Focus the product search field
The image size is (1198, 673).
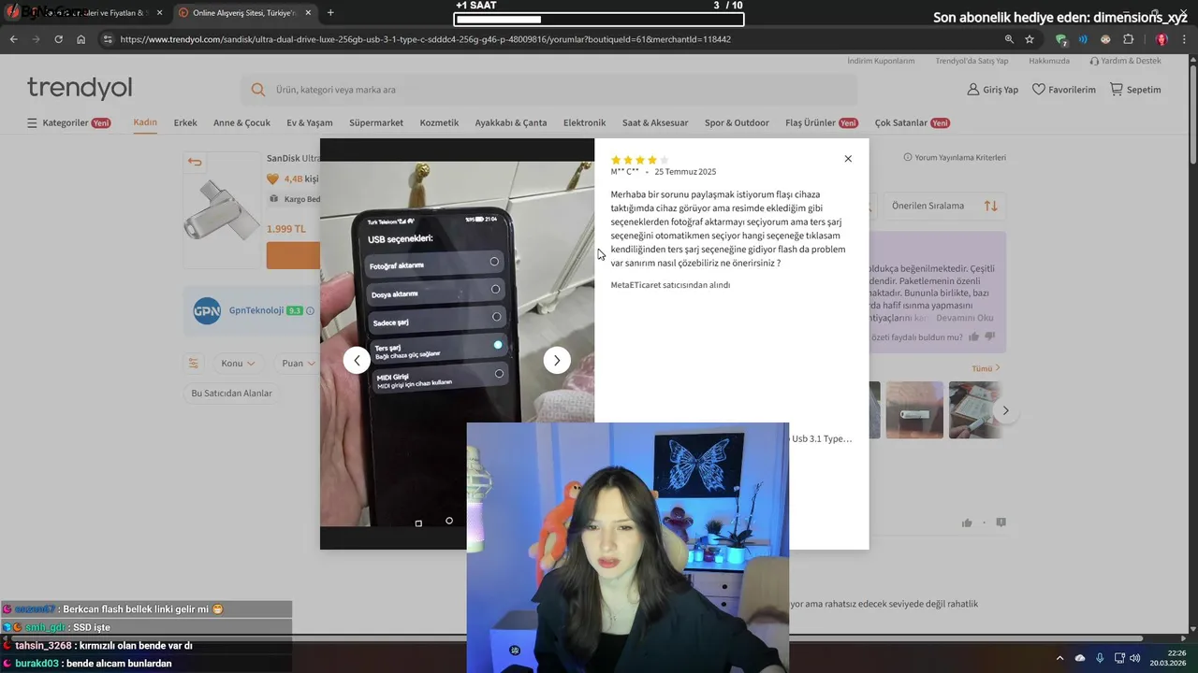(548, 90)
